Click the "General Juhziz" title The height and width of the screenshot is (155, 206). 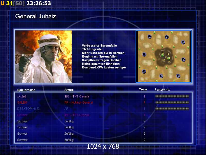click(36, 16)
